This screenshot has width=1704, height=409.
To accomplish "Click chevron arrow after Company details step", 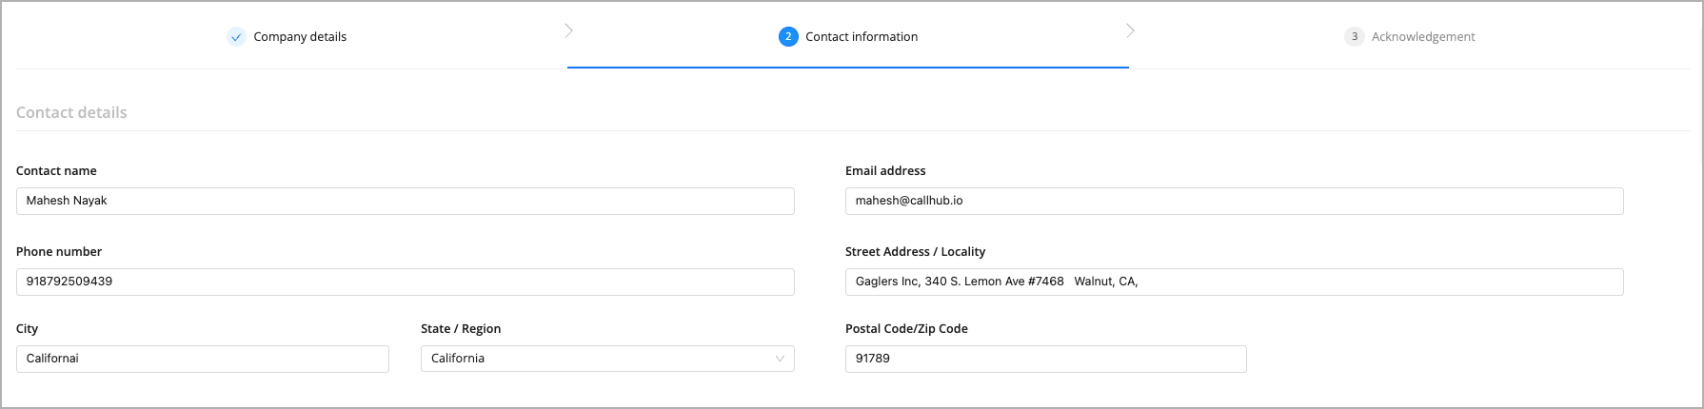I will (568, 30).
